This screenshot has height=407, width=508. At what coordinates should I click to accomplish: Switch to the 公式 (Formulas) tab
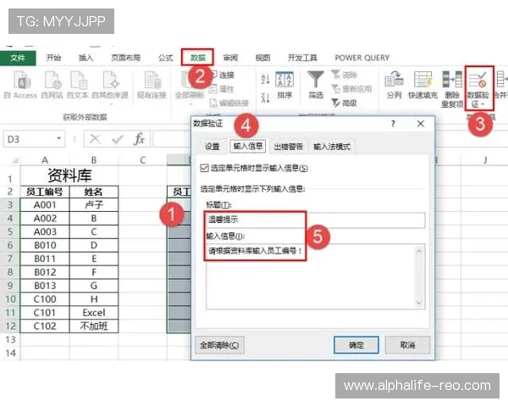tap(166, 58)
